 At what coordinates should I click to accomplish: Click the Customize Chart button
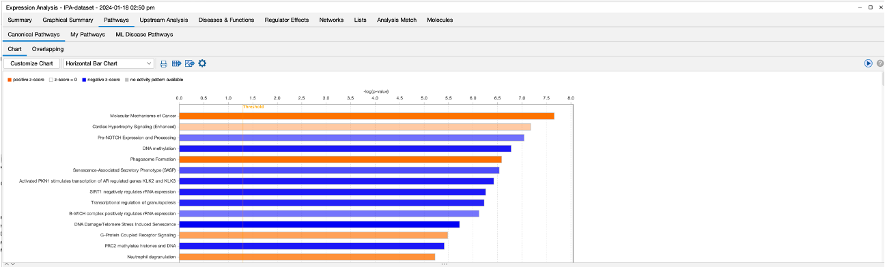(x=31, y=63)
